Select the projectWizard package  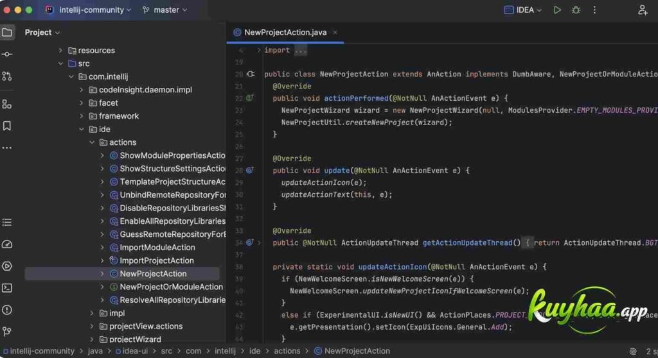tap(135, 339)
